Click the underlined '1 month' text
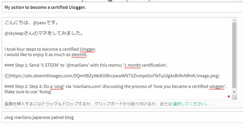The height and width of the screenshot is (126, 243). coord(133,65)
